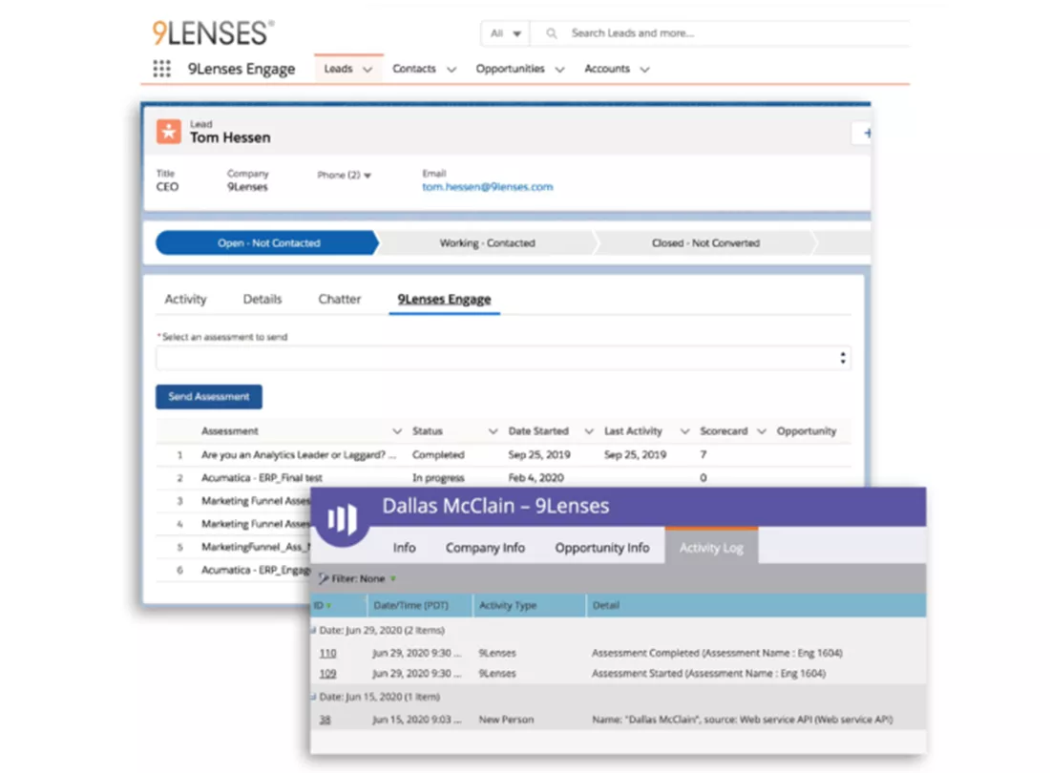Click the "In progress" status cell

(x=438, y=478)
